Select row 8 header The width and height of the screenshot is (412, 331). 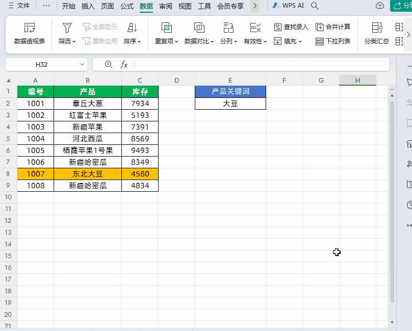point(8,174)
